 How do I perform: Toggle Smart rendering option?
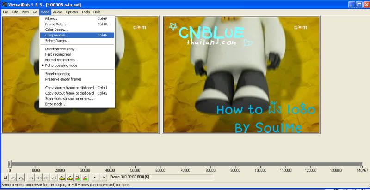pos(77,74)
